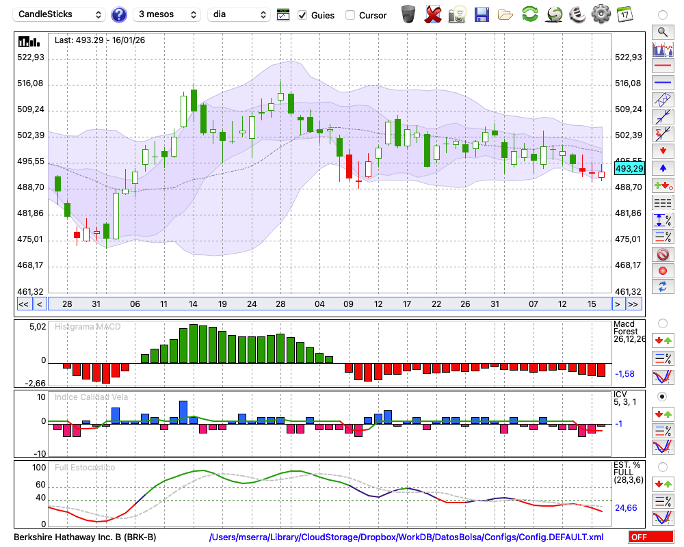Screen dimensions: 684x547
Task: Select the red horizontal line drawing tool
Action: click(x=662, y=66)
